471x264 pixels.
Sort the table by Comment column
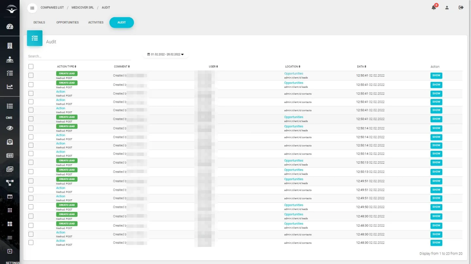(x=122, y=66)
